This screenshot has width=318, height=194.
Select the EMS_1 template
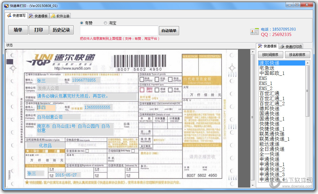click(x=282, y=83)
